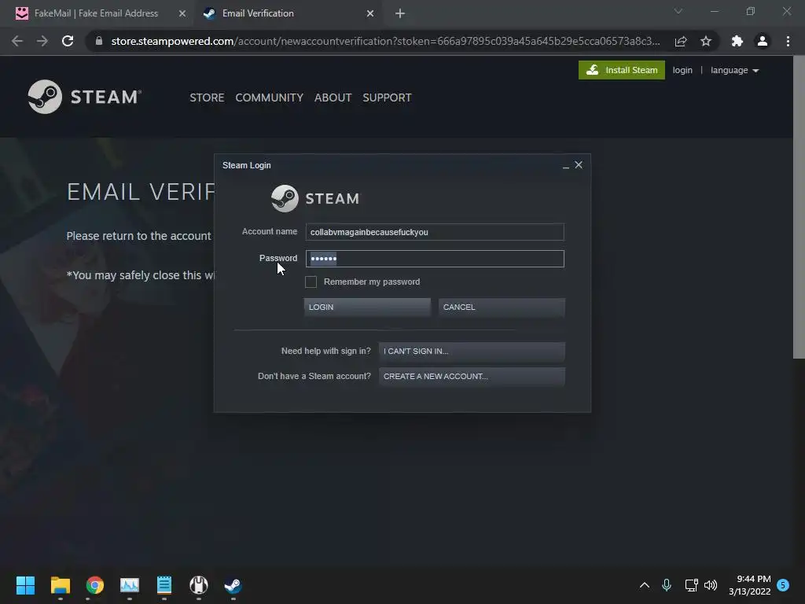
Task: Click the LOGIN button in Steam Login
Action: (367, 308)
